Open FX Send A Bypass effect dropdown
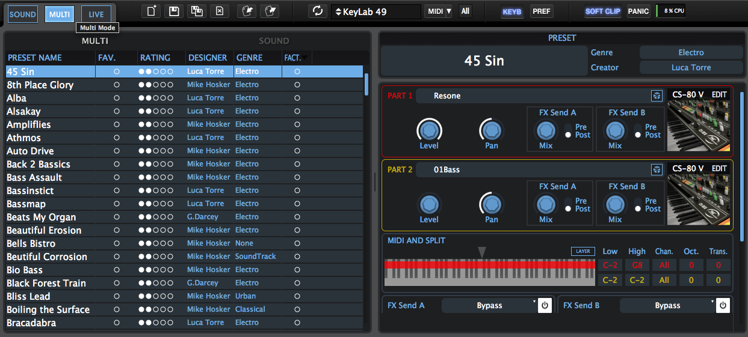 click(490, 305)
